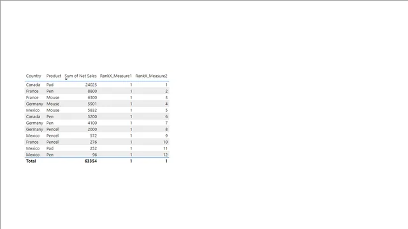
Task: Select Pencel in the 276 row
Action: (x=52, y=142)
